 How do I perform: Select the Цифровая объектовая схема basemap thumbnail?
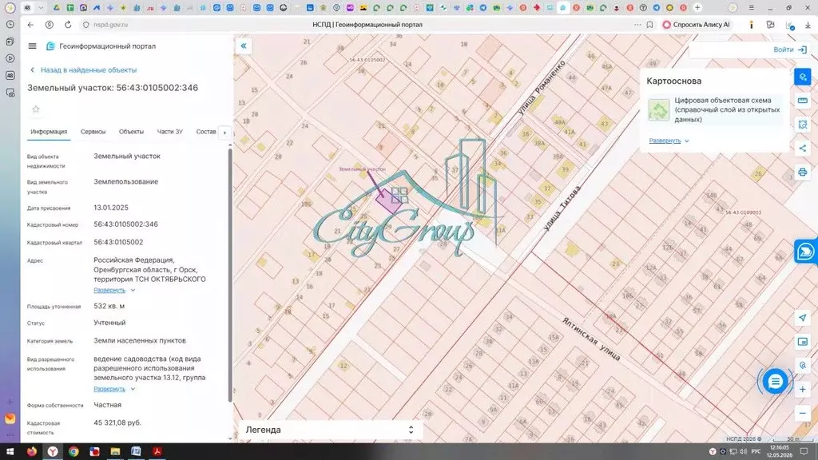[x=658, y=110]
